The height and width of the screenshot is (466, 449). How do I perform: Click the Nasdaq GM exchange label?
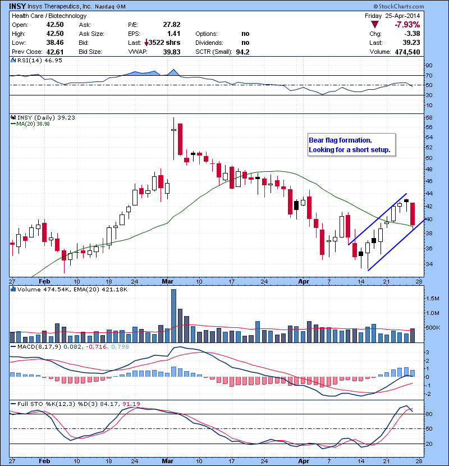(x=110, y=7)
